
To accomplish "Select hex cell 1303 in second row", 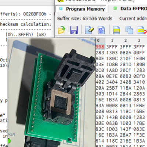I will [112, 53].
